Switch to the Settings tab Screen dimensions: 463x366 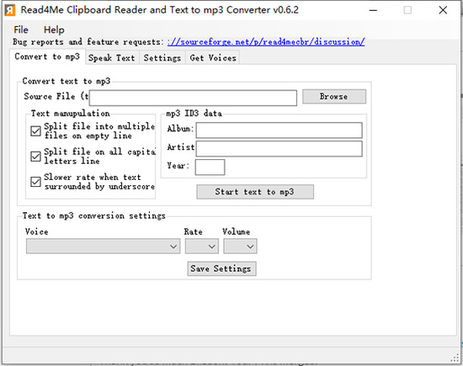point(162,58)
